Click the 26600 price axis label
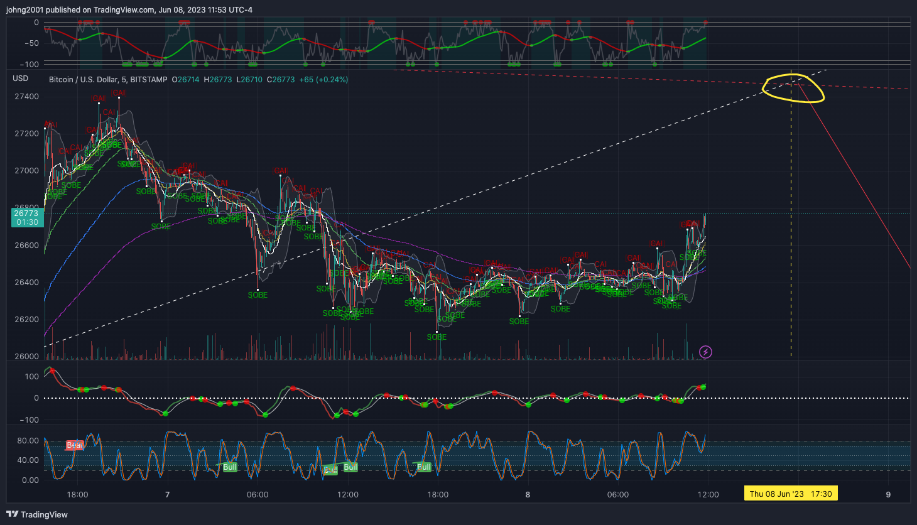Screen dimensions: 917x525 coord(26,246)
